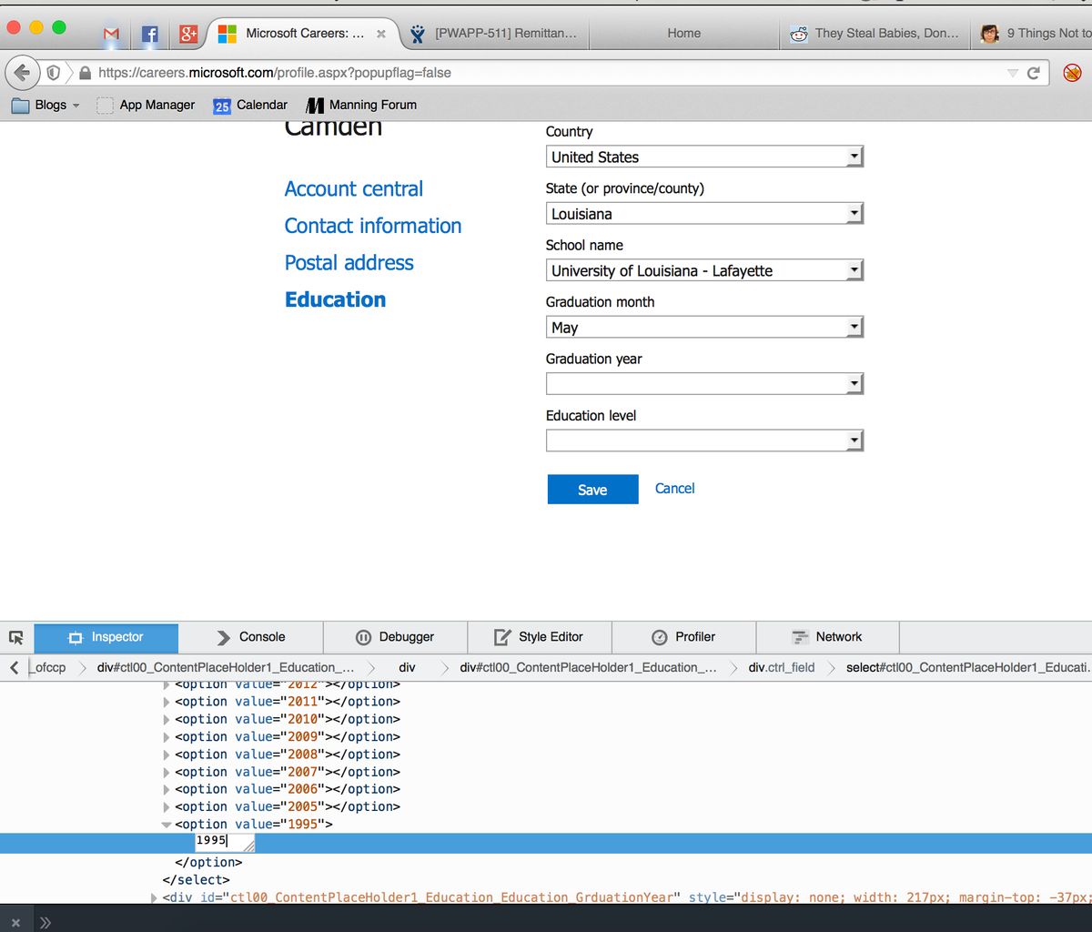The image size is (1092, 932).
Task: Click the Cancel link
Action: 674,489
